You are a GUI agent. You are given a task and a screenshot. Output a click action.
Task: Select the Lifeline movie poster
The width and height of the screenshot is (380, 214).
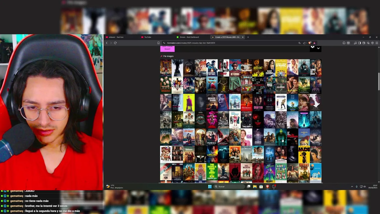point(212,154)
